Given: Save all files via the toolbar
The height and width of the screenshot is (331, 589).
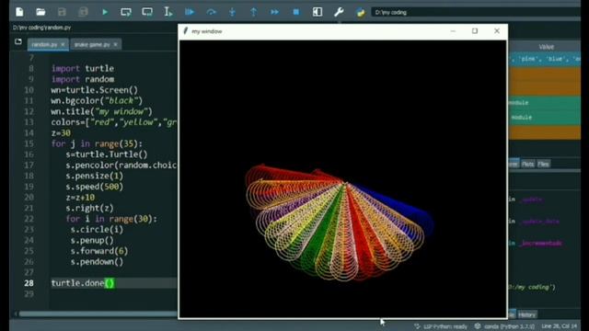Looking at the screenshot, I should click(83, 12).
